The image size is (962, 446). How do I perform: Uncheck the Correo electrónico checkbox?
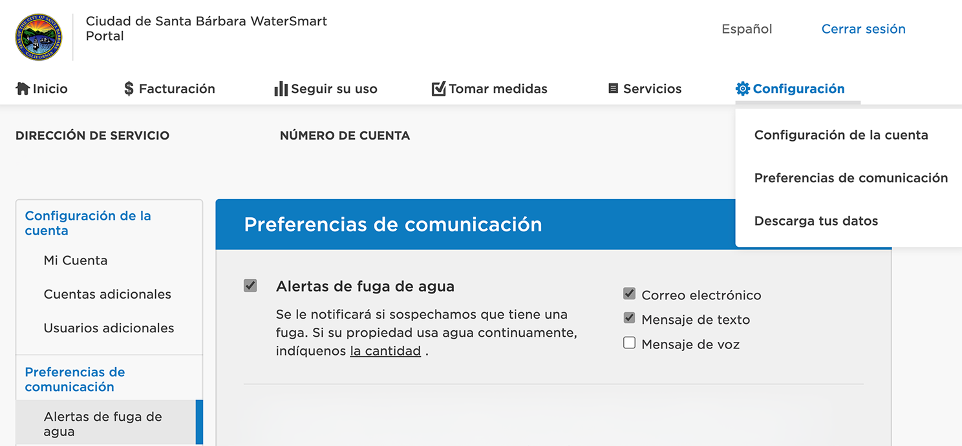click(629, 294)
